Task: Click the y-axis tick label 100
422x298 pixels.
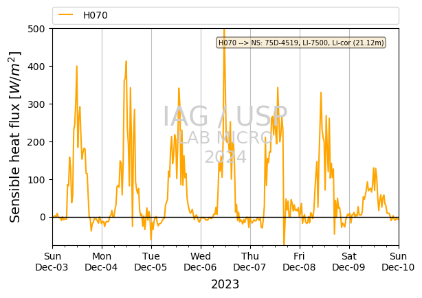Action: 36,180
